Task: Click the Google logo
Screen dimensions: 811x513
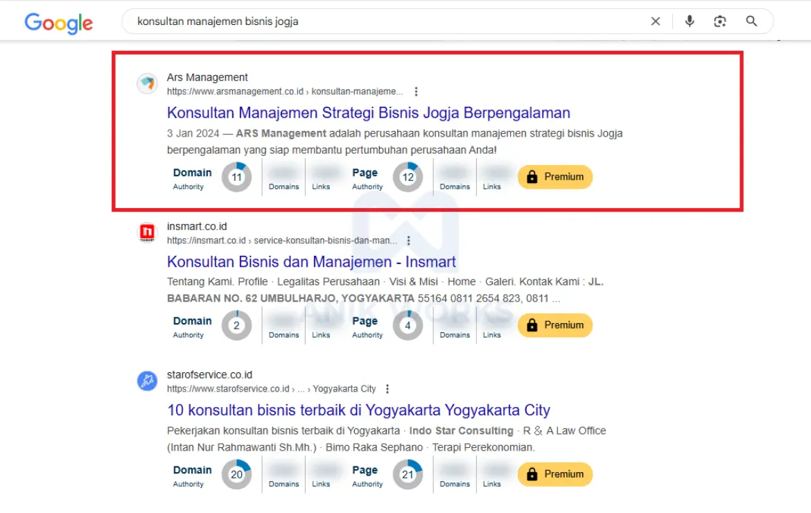Action: (58, 22)
